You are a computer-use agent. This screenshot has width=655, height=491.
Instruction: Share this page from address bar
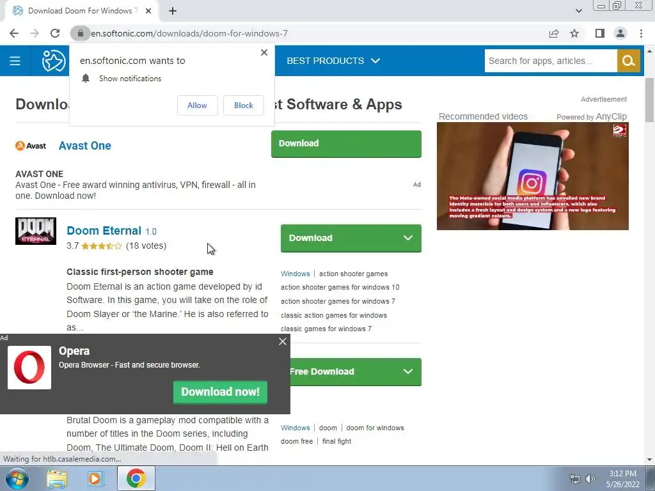coord(554,33)
